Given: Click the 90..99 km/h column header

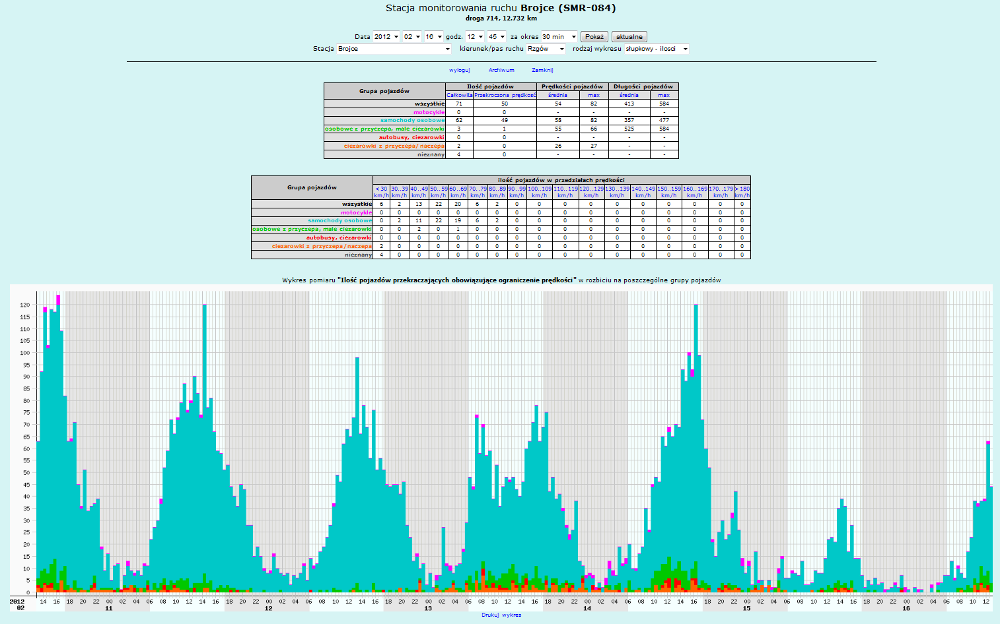Looking at the screenshot, I should point(517,192).
